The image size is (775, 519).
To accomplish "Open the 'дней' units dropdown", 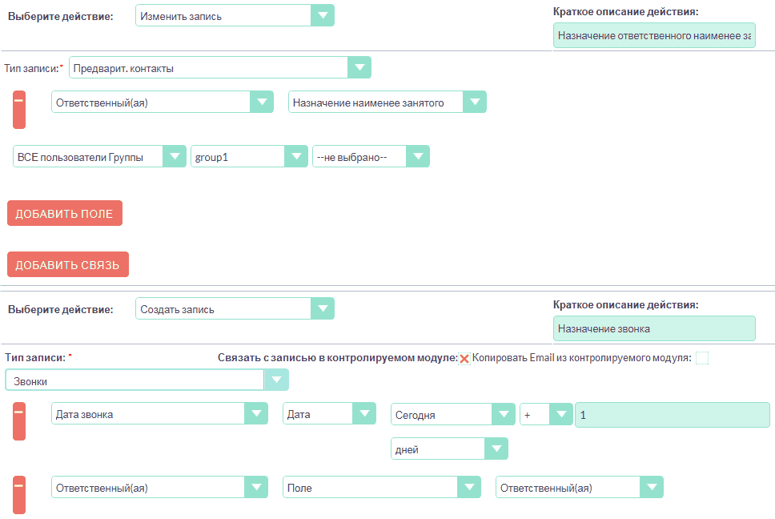I will pyautogui.click(x=449, y=449).
